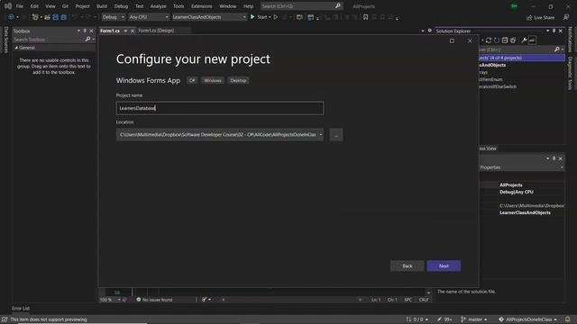This screenshot has width=577, height=324.
Task: Switch to Form1.cs [Design] tab
Action: (x=156, y=31)
